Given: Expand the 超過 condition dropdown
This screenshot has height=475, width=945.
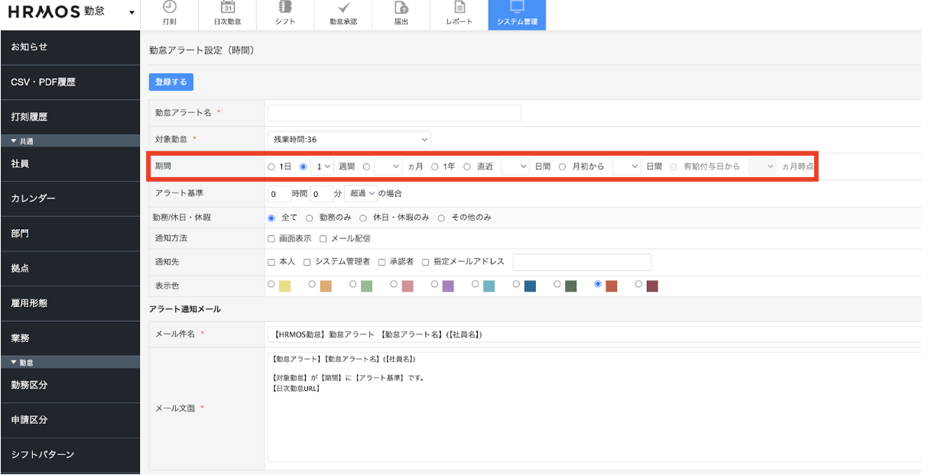Looking at the screenshot, I should [360, 194].
